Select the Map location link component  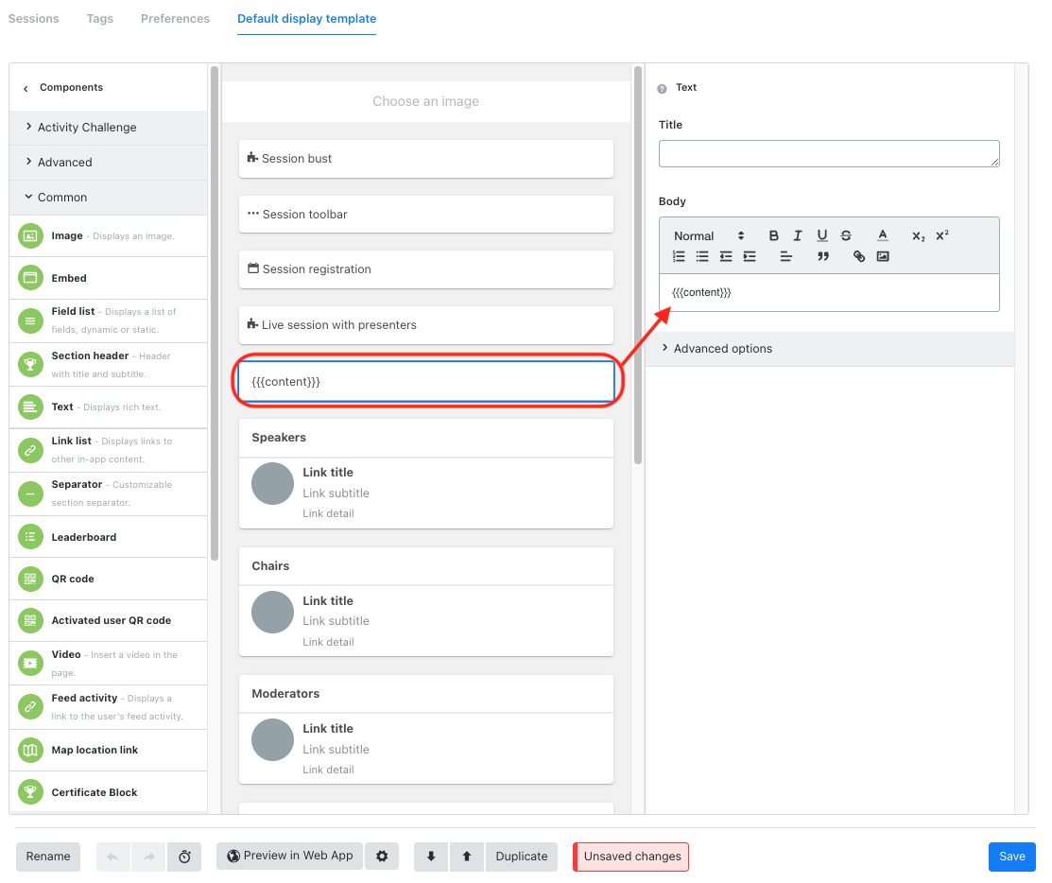[108, 750]
